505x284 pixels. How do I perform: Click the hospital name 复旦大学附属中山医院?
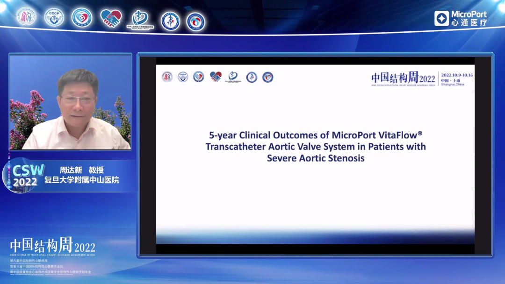[81, 180]
